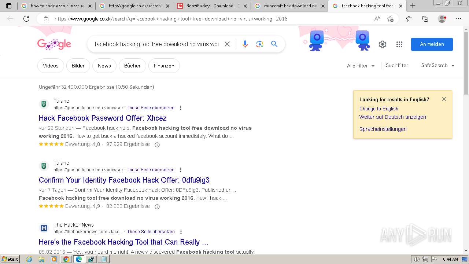The width and height of the screenshot is (469, 264).
Task: Open Google apps grid icon
Action: (x=399, y=44)
